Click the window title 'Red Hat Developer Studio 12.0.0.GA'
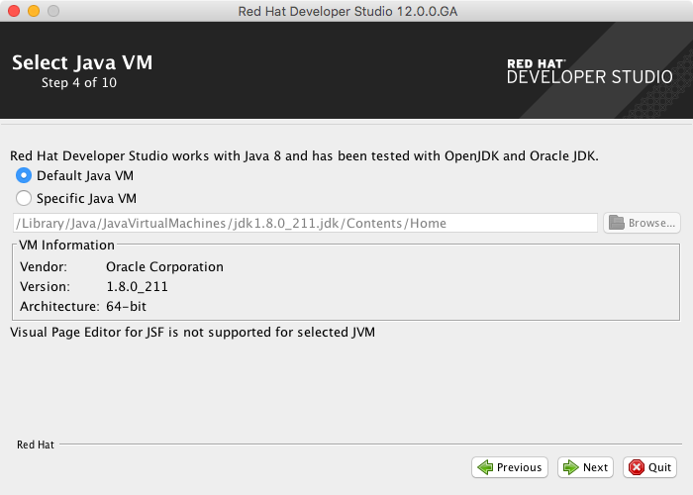 [x=347, y=11]
